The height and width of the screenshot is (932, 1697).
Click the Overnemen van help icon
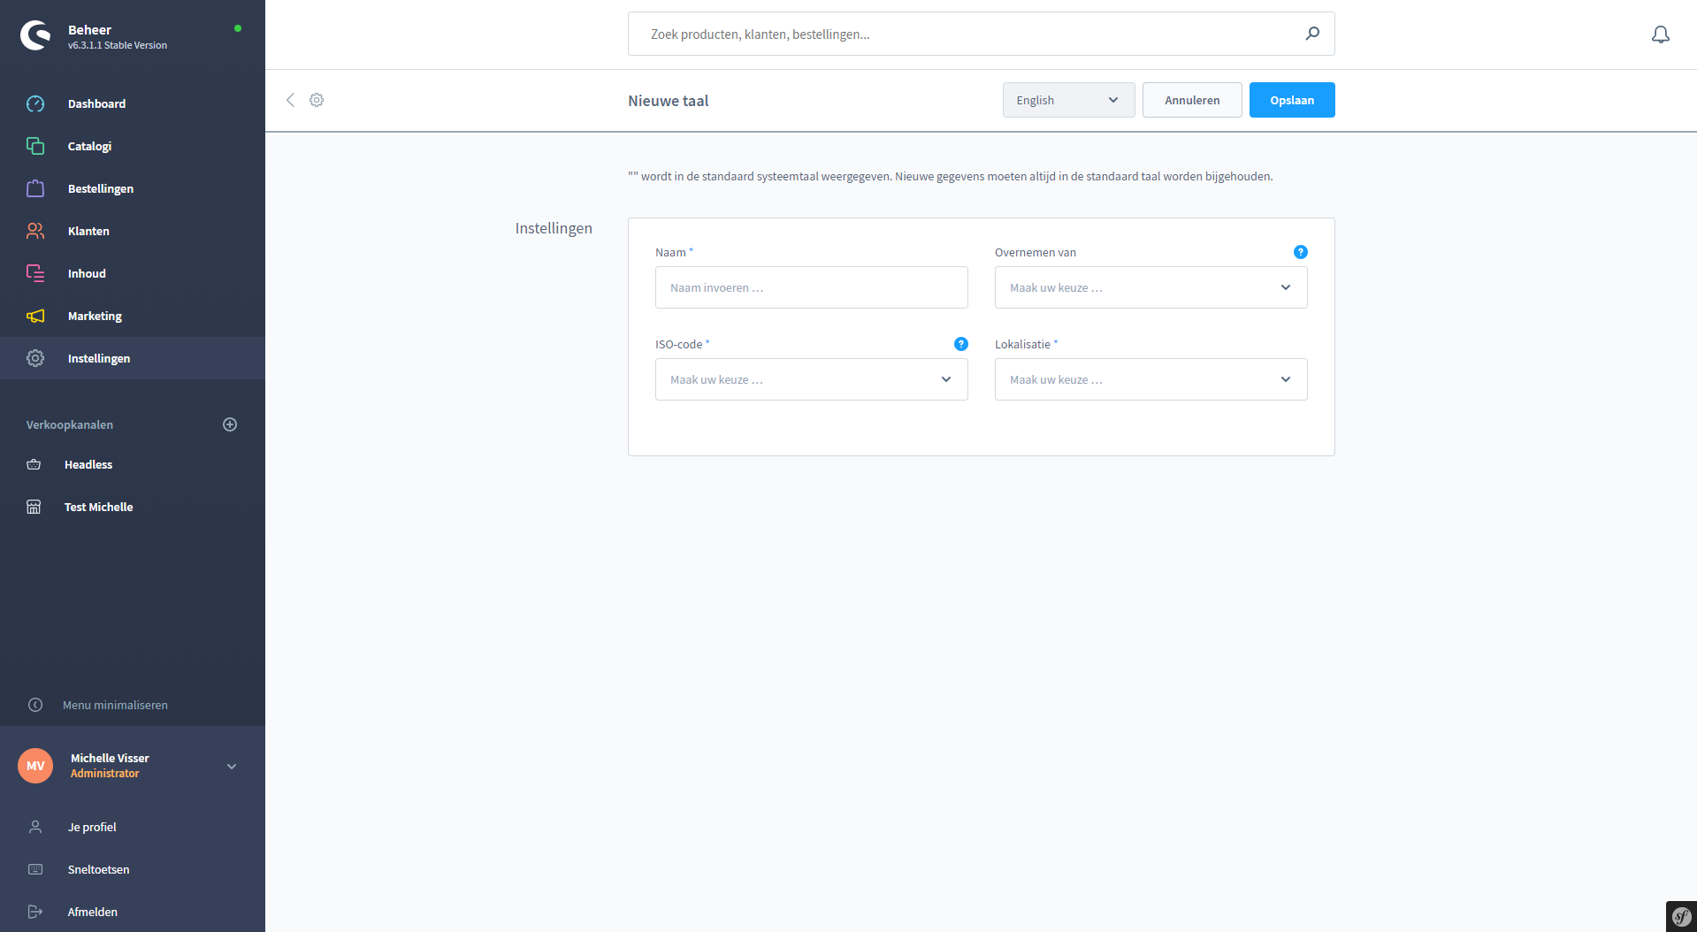tap(1300, 252)
